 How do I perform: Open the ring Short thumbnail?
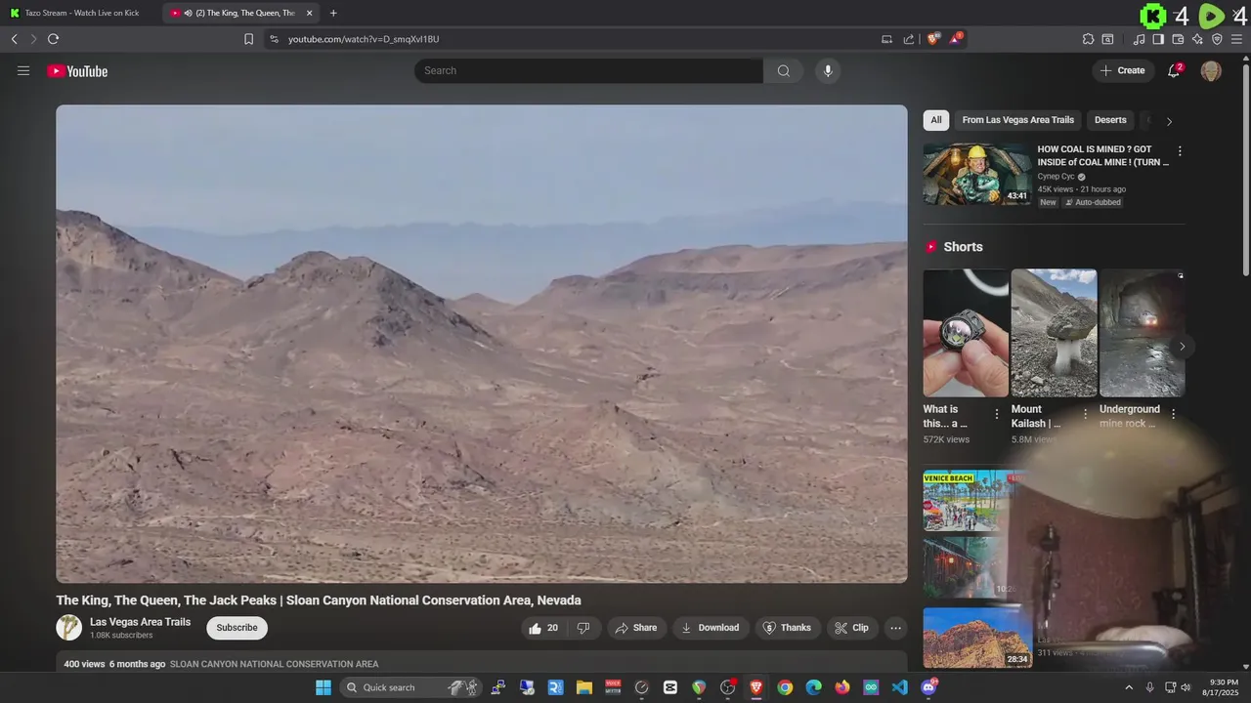pos(966,333)
